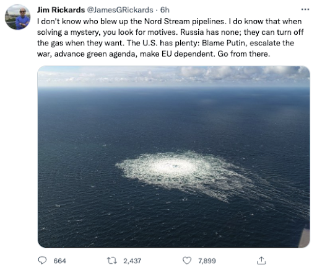
Task: View the 2,437 retweets count
Action: point(132,261)
